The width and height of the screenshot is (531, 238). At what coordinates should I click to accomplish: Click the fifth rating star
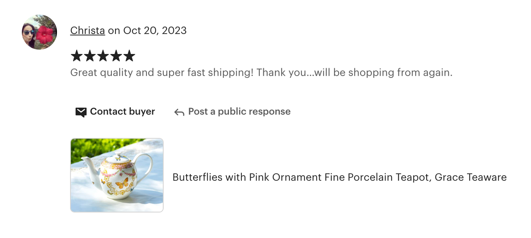[x=129, y=56]
